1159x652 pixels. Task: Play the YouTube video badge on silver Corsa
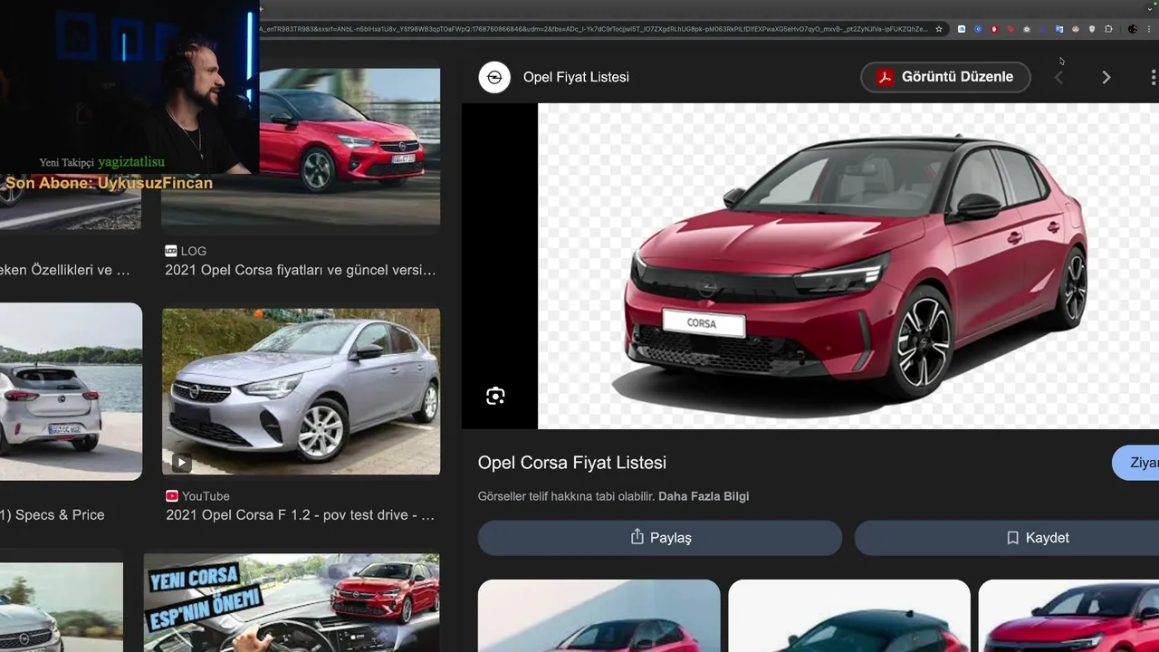click(x=182, y=463)
